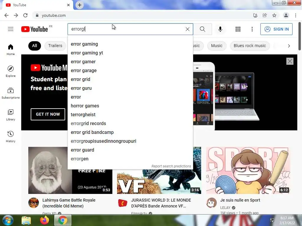
Task: Open Je suis nulle en Sport thumbnail
Action: pos(248,170)
